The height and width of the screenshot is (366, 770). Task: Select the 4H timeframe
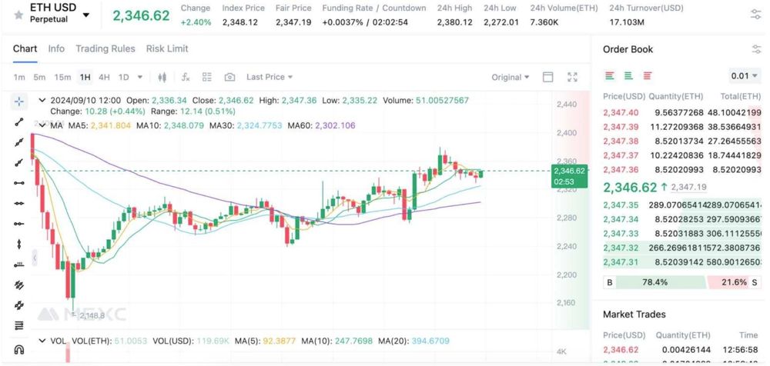pos(104,77)
